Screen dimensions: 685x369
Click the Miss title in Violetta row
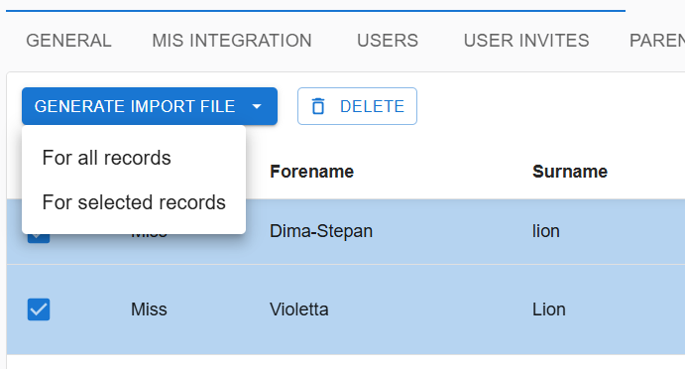(149, 309)
